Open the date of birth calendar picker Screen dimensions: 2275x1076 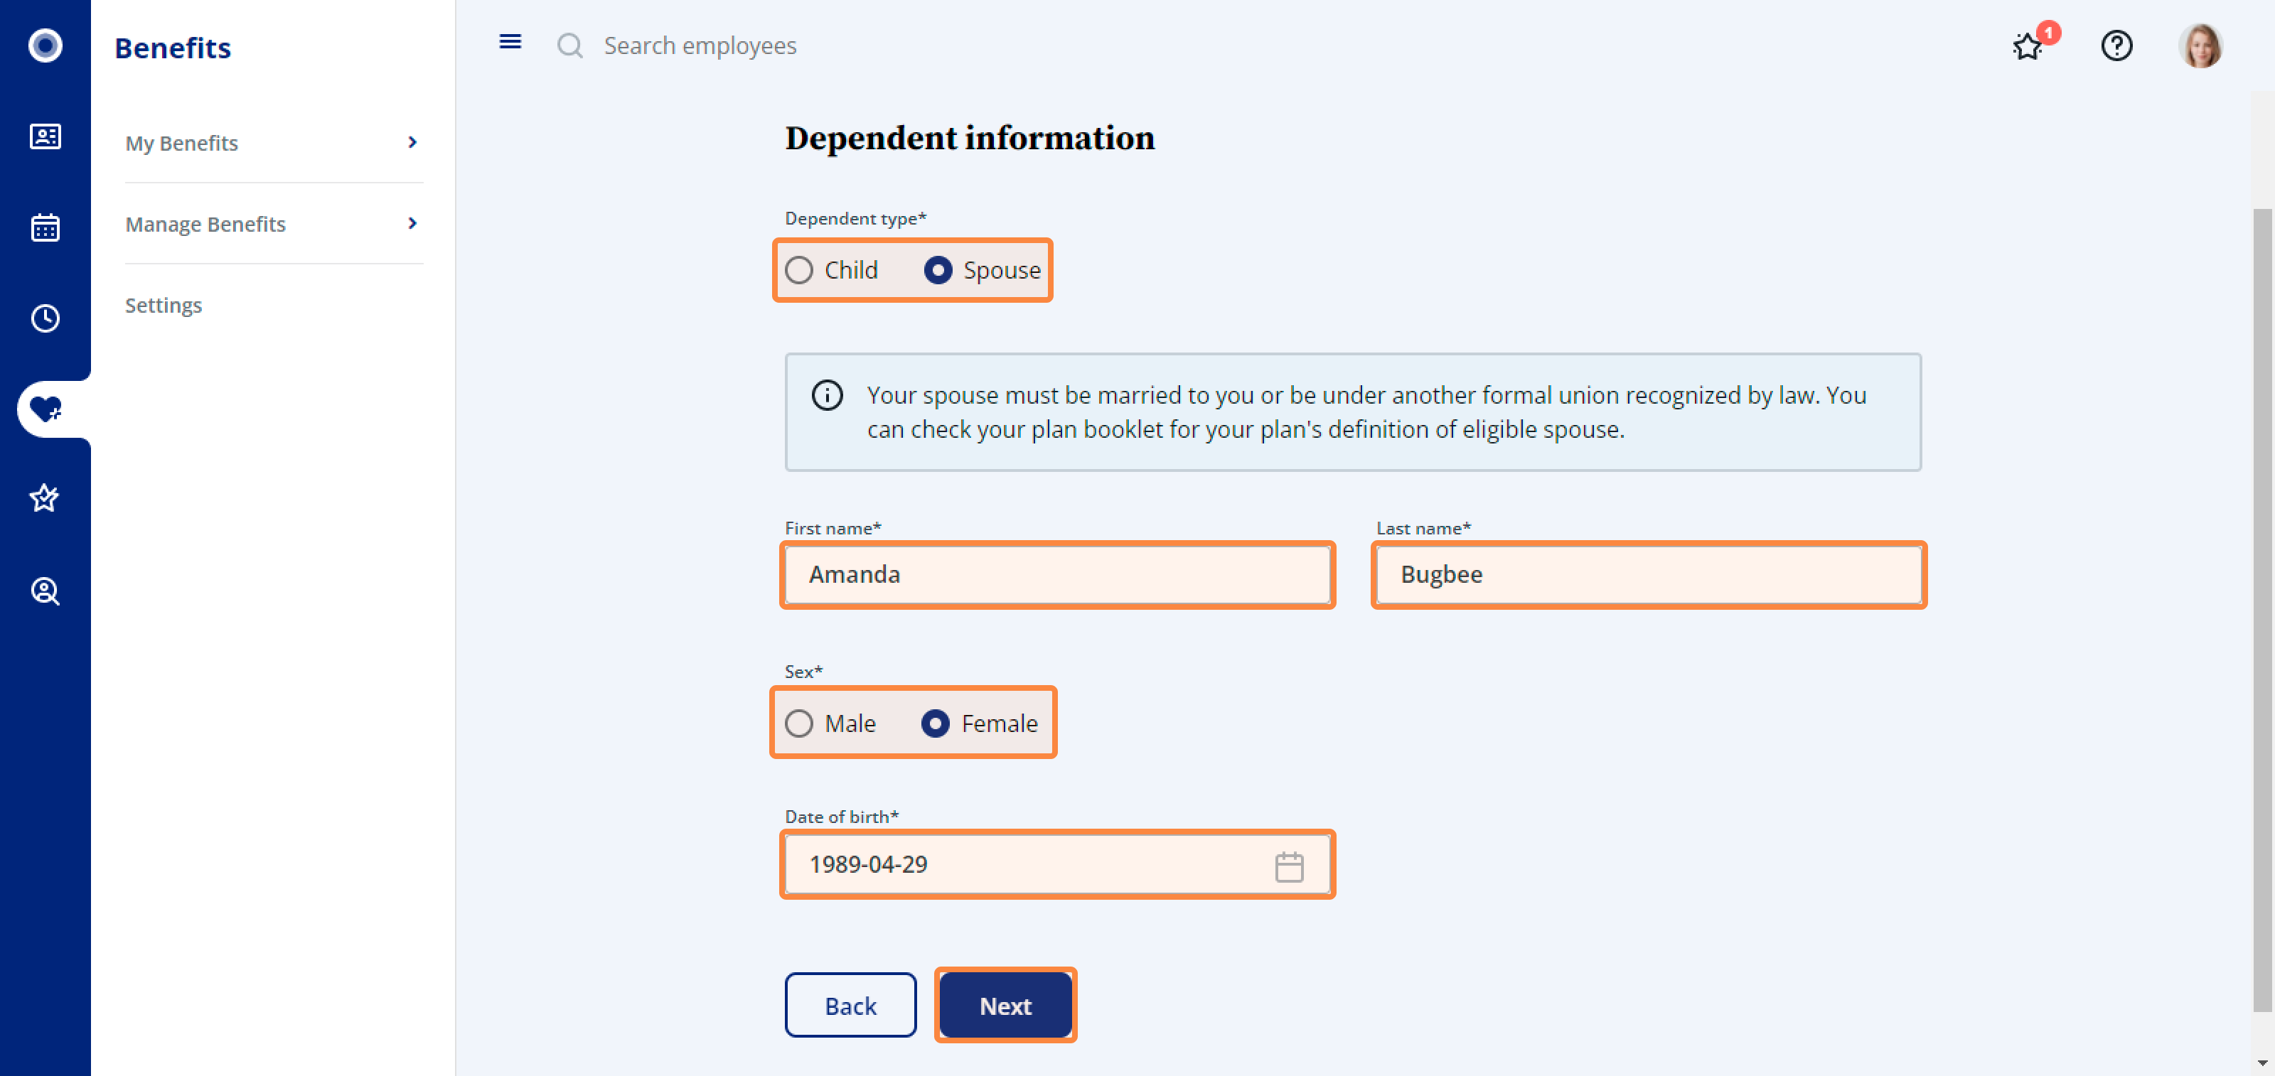click(1288, 866)
